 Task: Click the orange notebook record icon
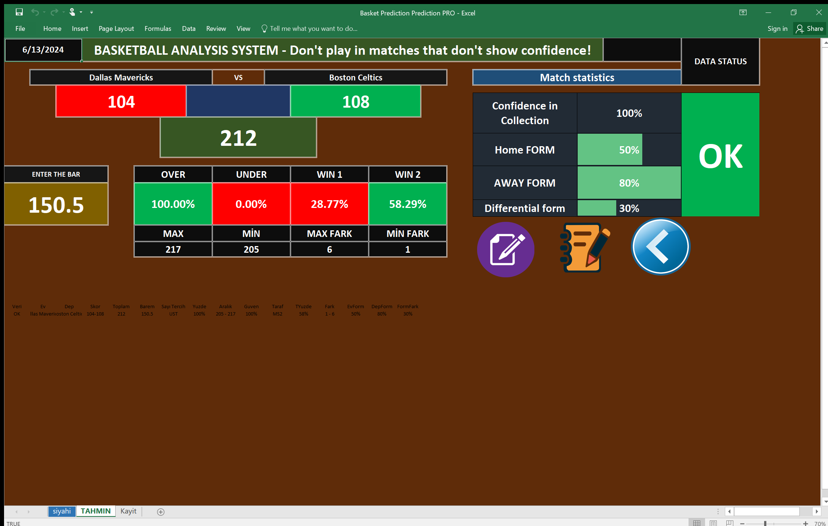pyautogui.click(x=584, y=248)
